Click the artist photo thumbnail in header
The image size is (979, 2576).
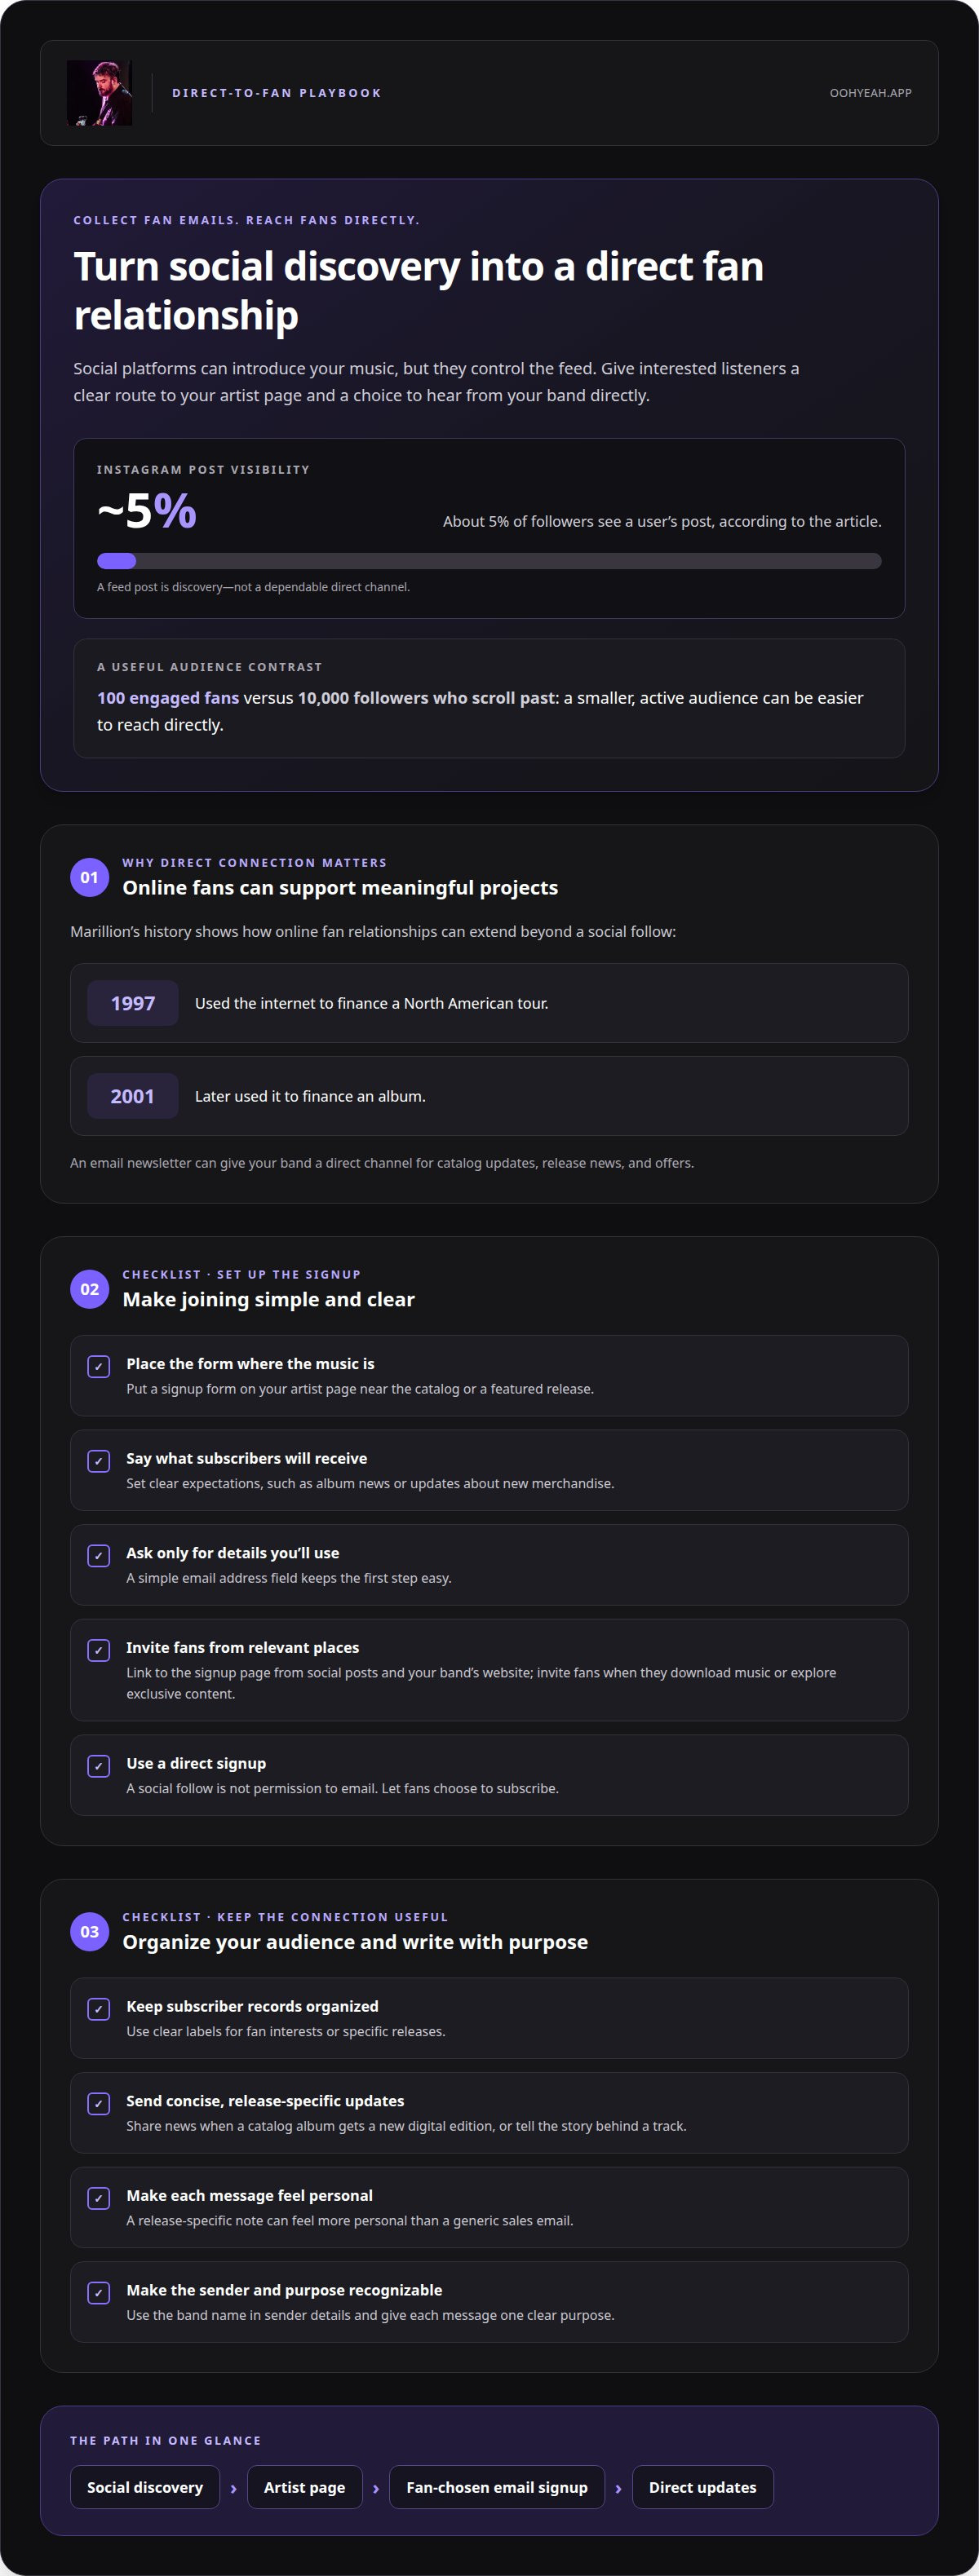99,93
